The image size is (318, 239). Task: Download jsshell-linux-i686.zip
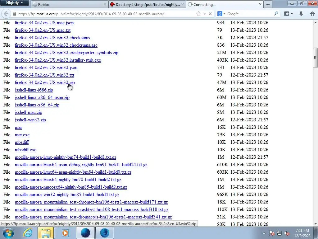34,90
